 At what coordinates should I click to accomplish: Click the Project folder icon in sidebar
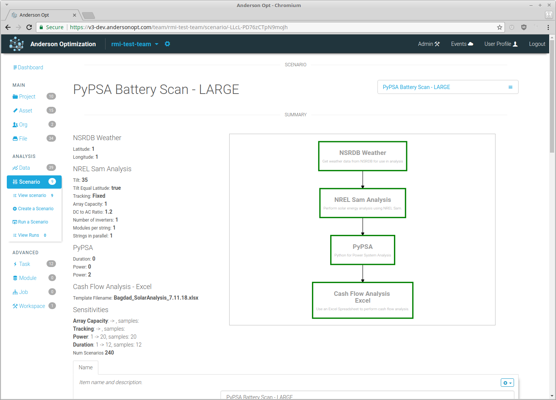coord(15,97)
